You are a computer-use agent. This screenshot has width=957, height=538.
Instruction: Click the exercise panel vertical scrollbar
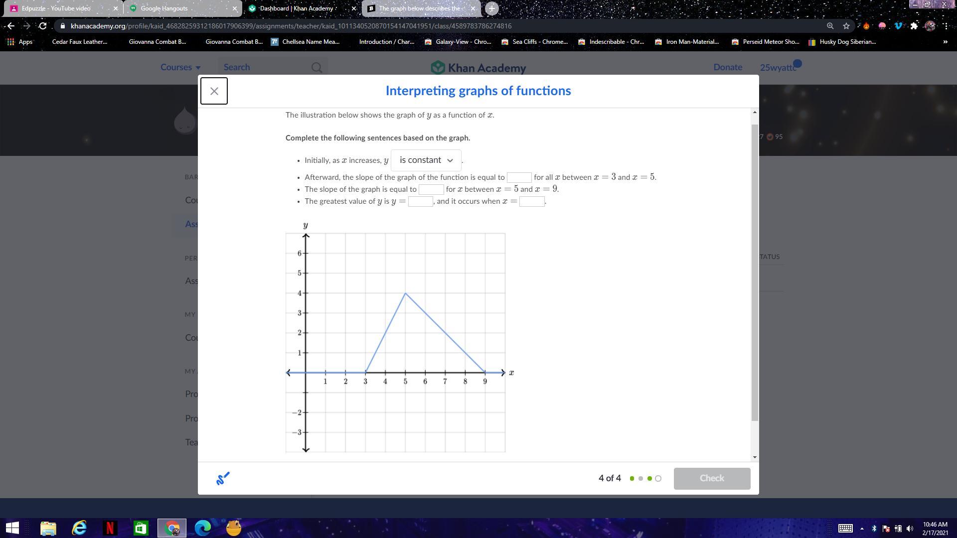[x=754, y=271]
